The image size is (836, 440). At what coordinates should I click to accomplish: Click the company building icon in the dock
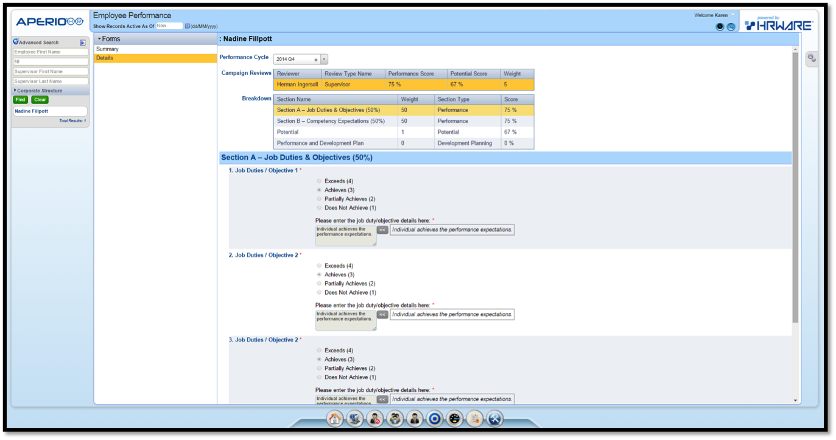pos(355,419)
